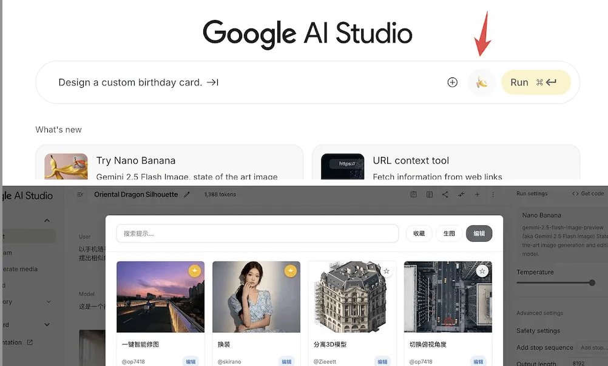This screenshot has height=366, width=608.
Task: Open the three-dot more options menu
Action: [x=493, y=195]
